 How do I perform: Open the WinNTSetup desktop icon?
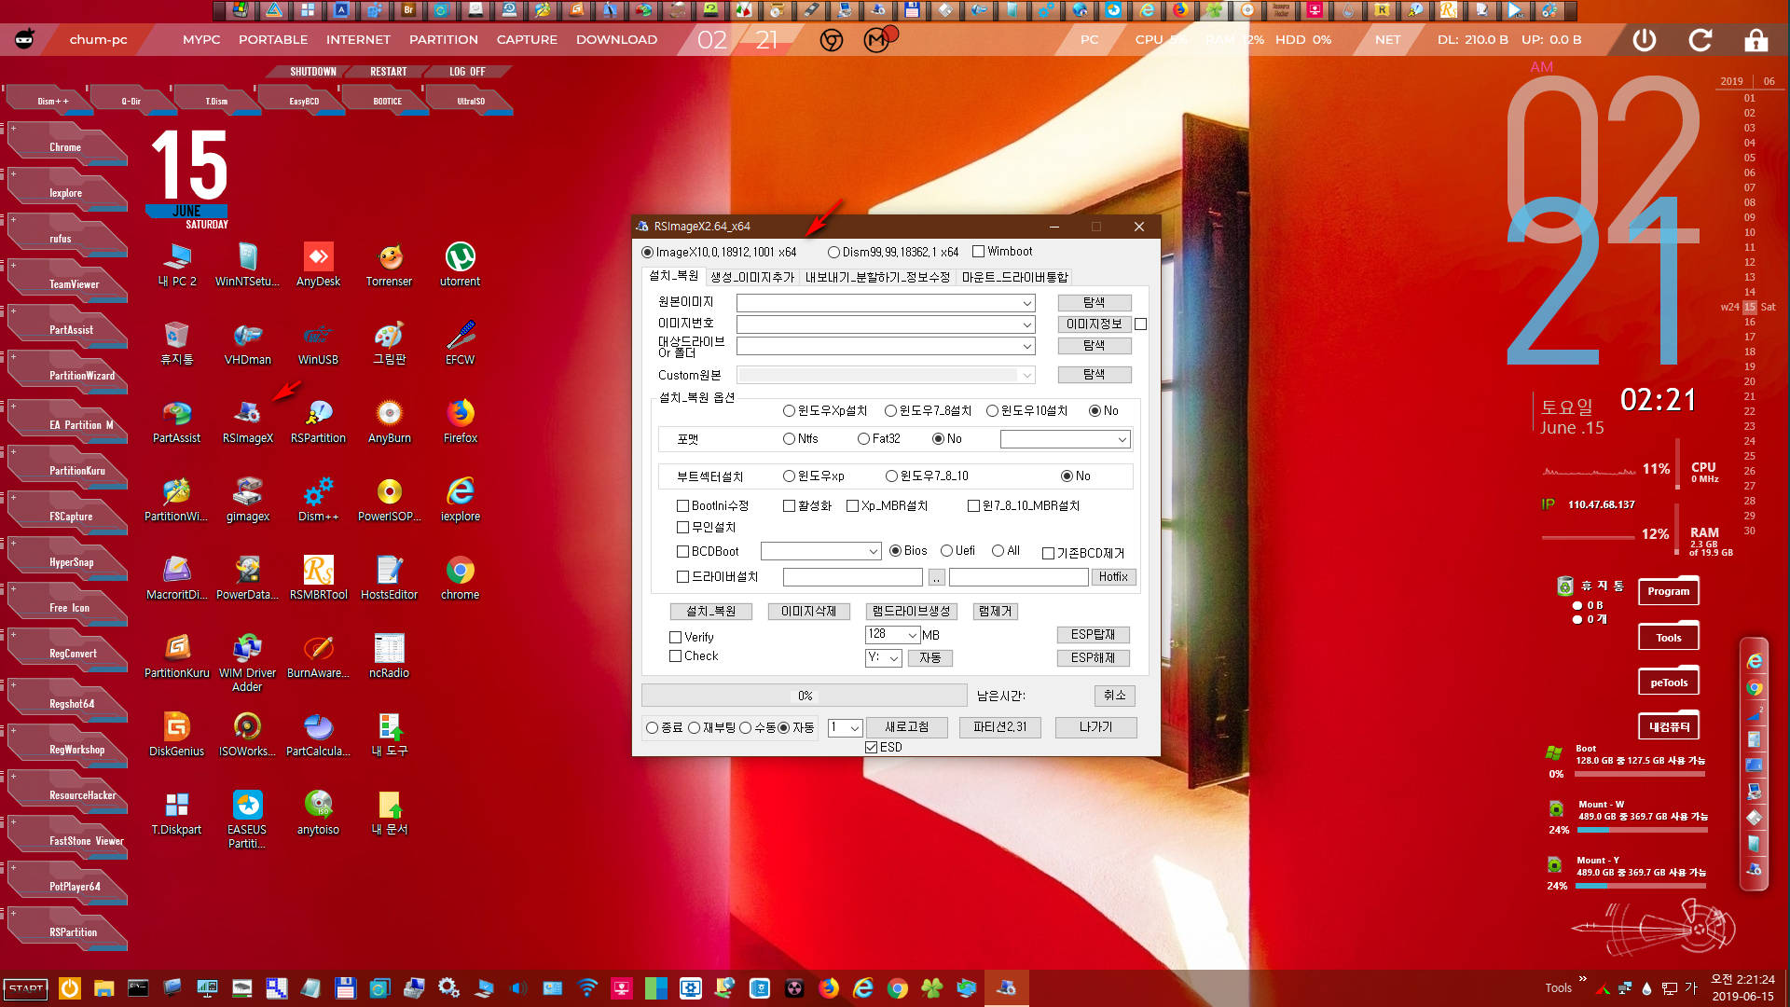[247, 264]
